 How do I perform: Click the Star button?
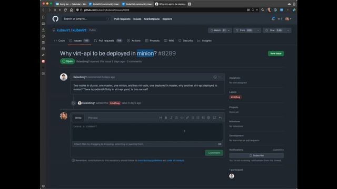(274, 30)
